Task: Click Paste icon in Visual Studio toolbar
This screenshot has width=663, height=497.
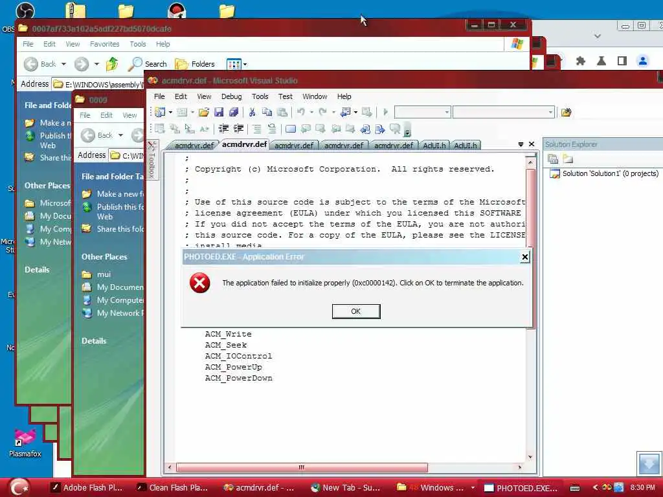Action: 282,112
